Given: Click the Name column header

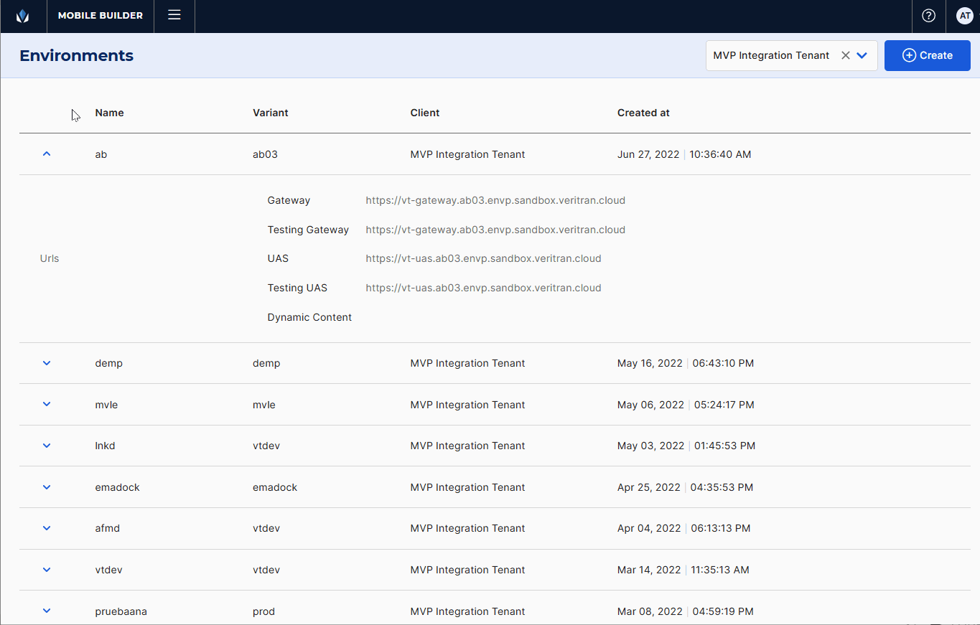Looking at the screenshot, I should click(109, 113).
